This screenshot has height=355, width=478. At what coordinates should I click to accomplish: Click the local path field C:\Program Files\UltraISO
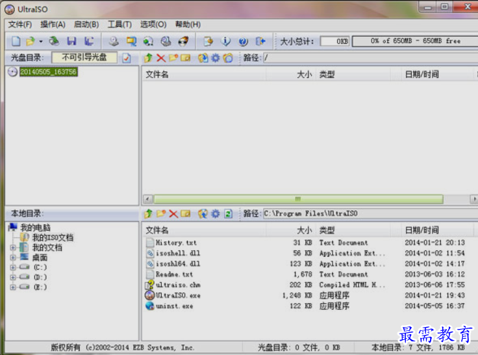coord(370,214)
